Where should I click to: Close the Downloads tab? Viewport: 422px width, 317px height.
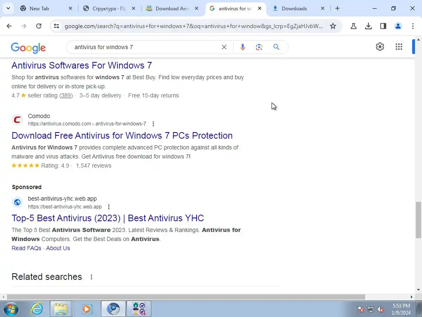pos(323,8)
